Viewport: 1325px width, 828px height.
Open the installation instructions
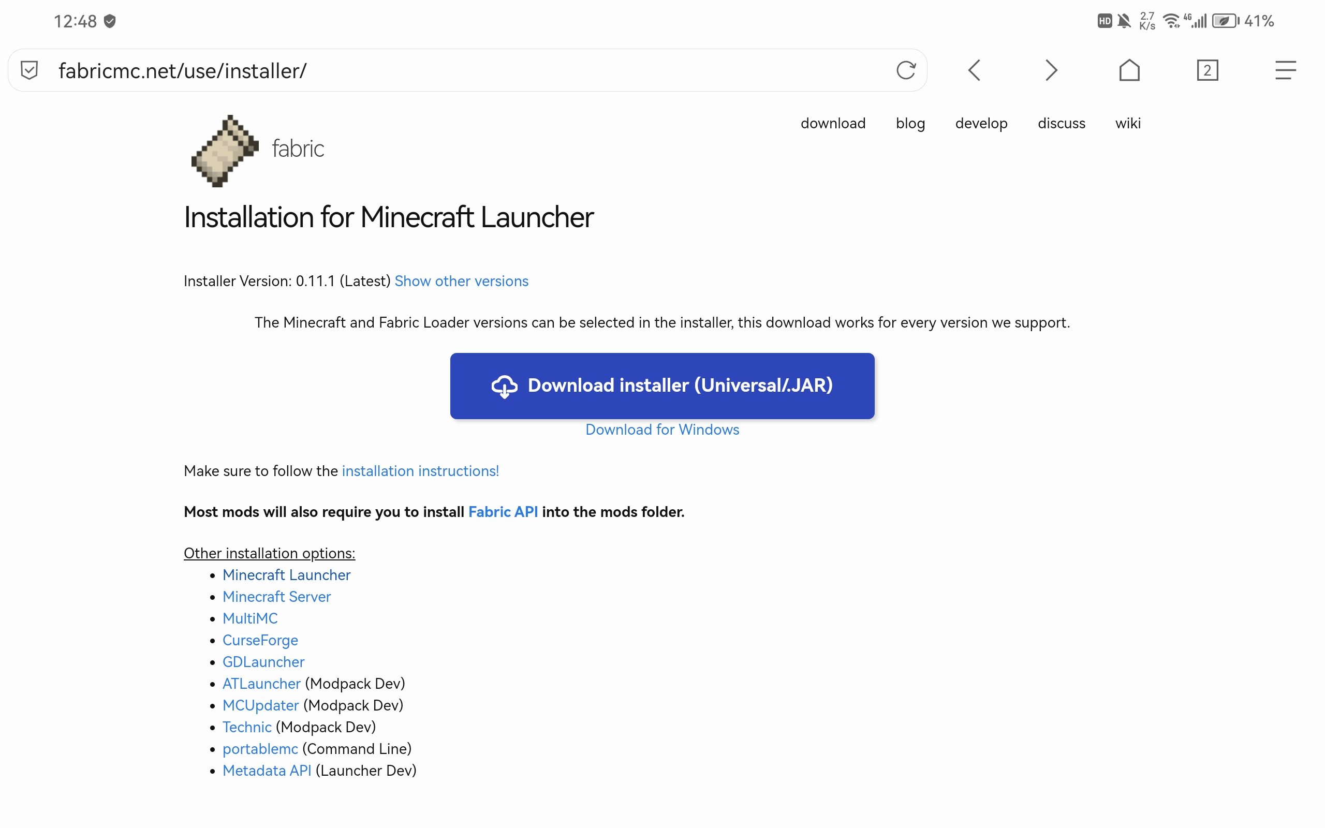click(420, 470)
